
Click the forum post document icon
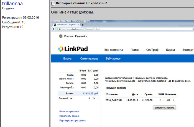[x=53, y=3]
